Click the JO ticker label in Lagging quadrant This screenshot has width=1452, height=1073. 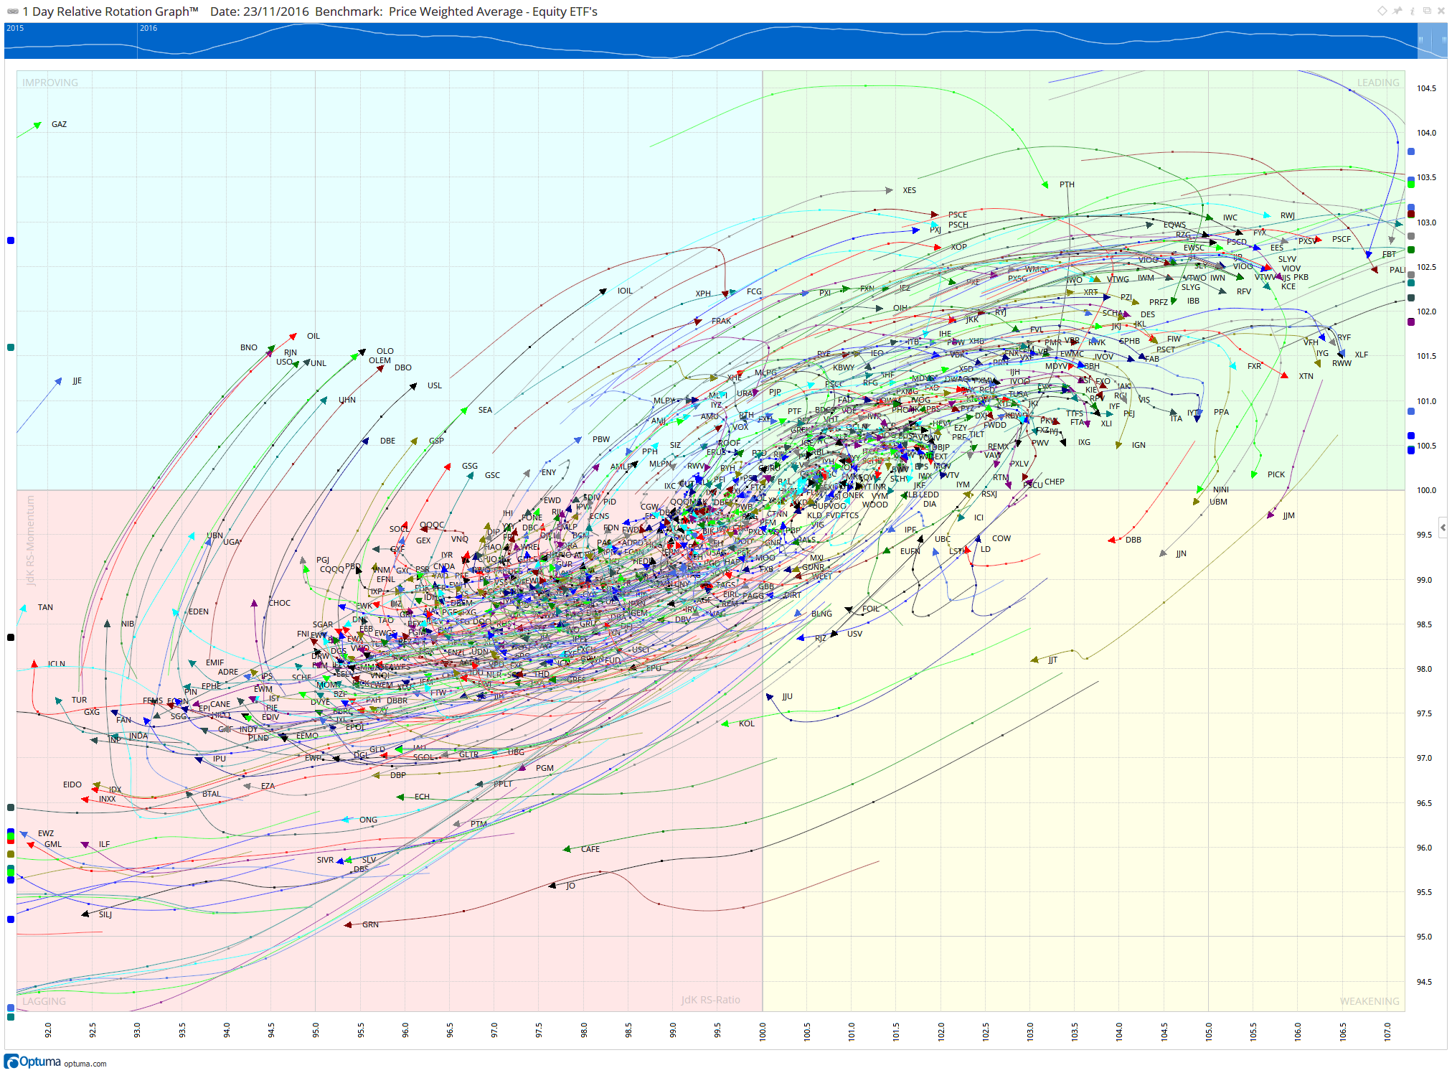click(x=570, y=886)
